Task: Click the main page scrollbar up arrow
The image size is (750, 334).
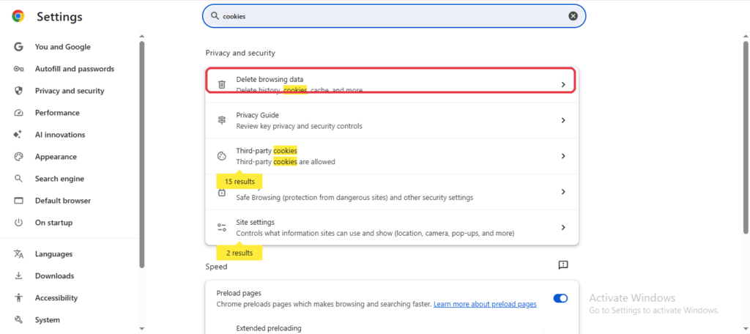Action: point(745,35)
